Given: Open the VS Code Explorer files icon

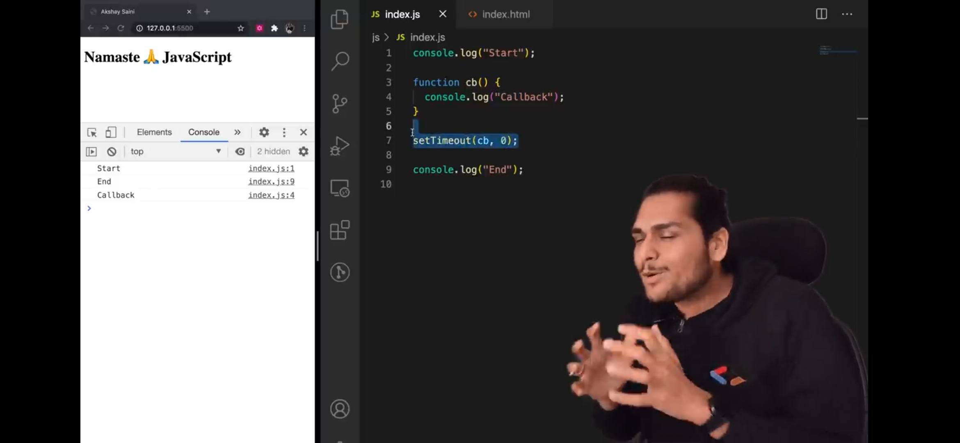Looking at the screenshot, I should pos(340,19).
